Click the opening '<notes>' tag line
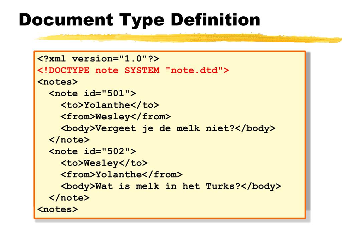 (x=57, y=82)
